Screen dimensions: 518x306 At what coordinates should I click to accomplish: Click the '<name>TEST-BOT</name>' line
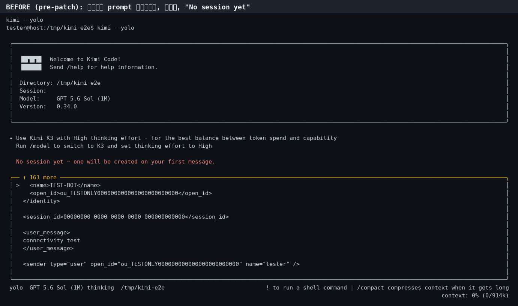tap(65, 185)
